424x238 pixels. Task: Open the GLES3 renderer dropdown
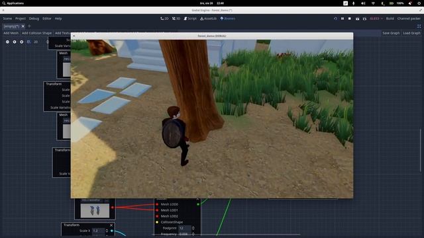[x=376, y=19]
